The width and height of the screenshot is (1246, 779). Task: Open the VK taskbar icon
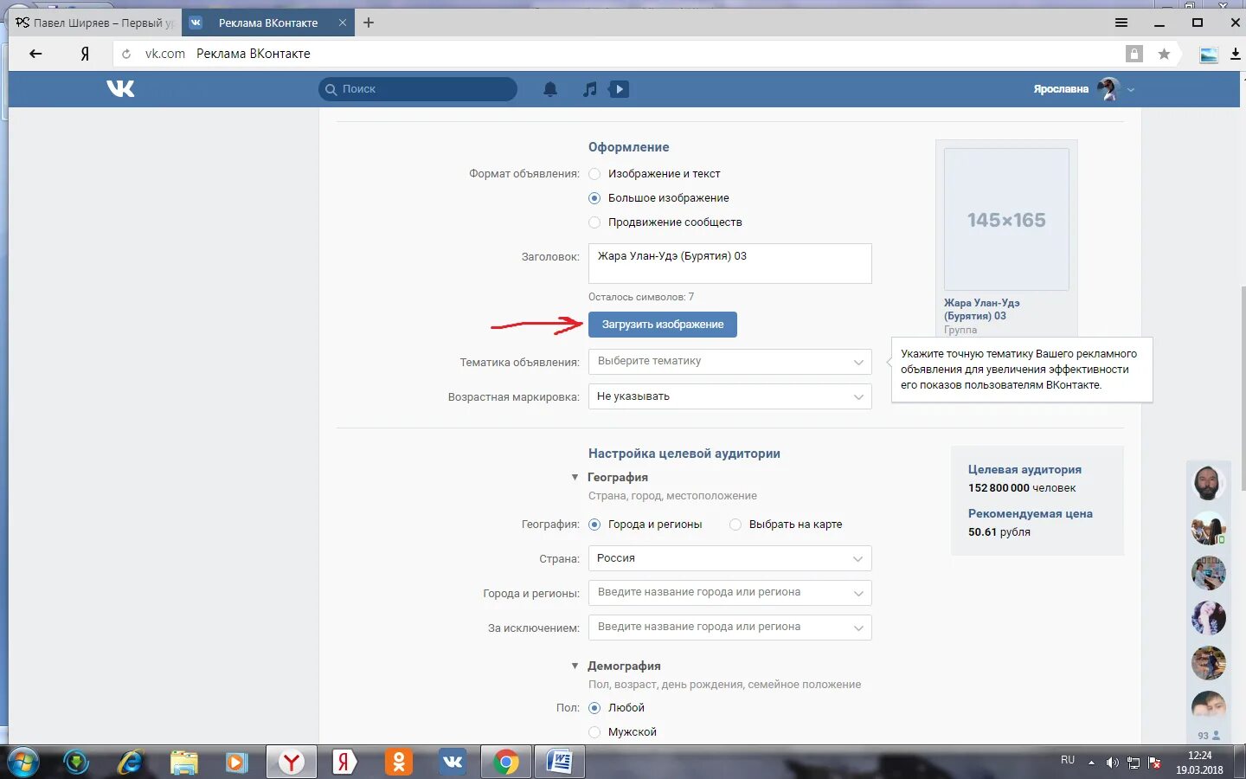[x=453, y=762]
